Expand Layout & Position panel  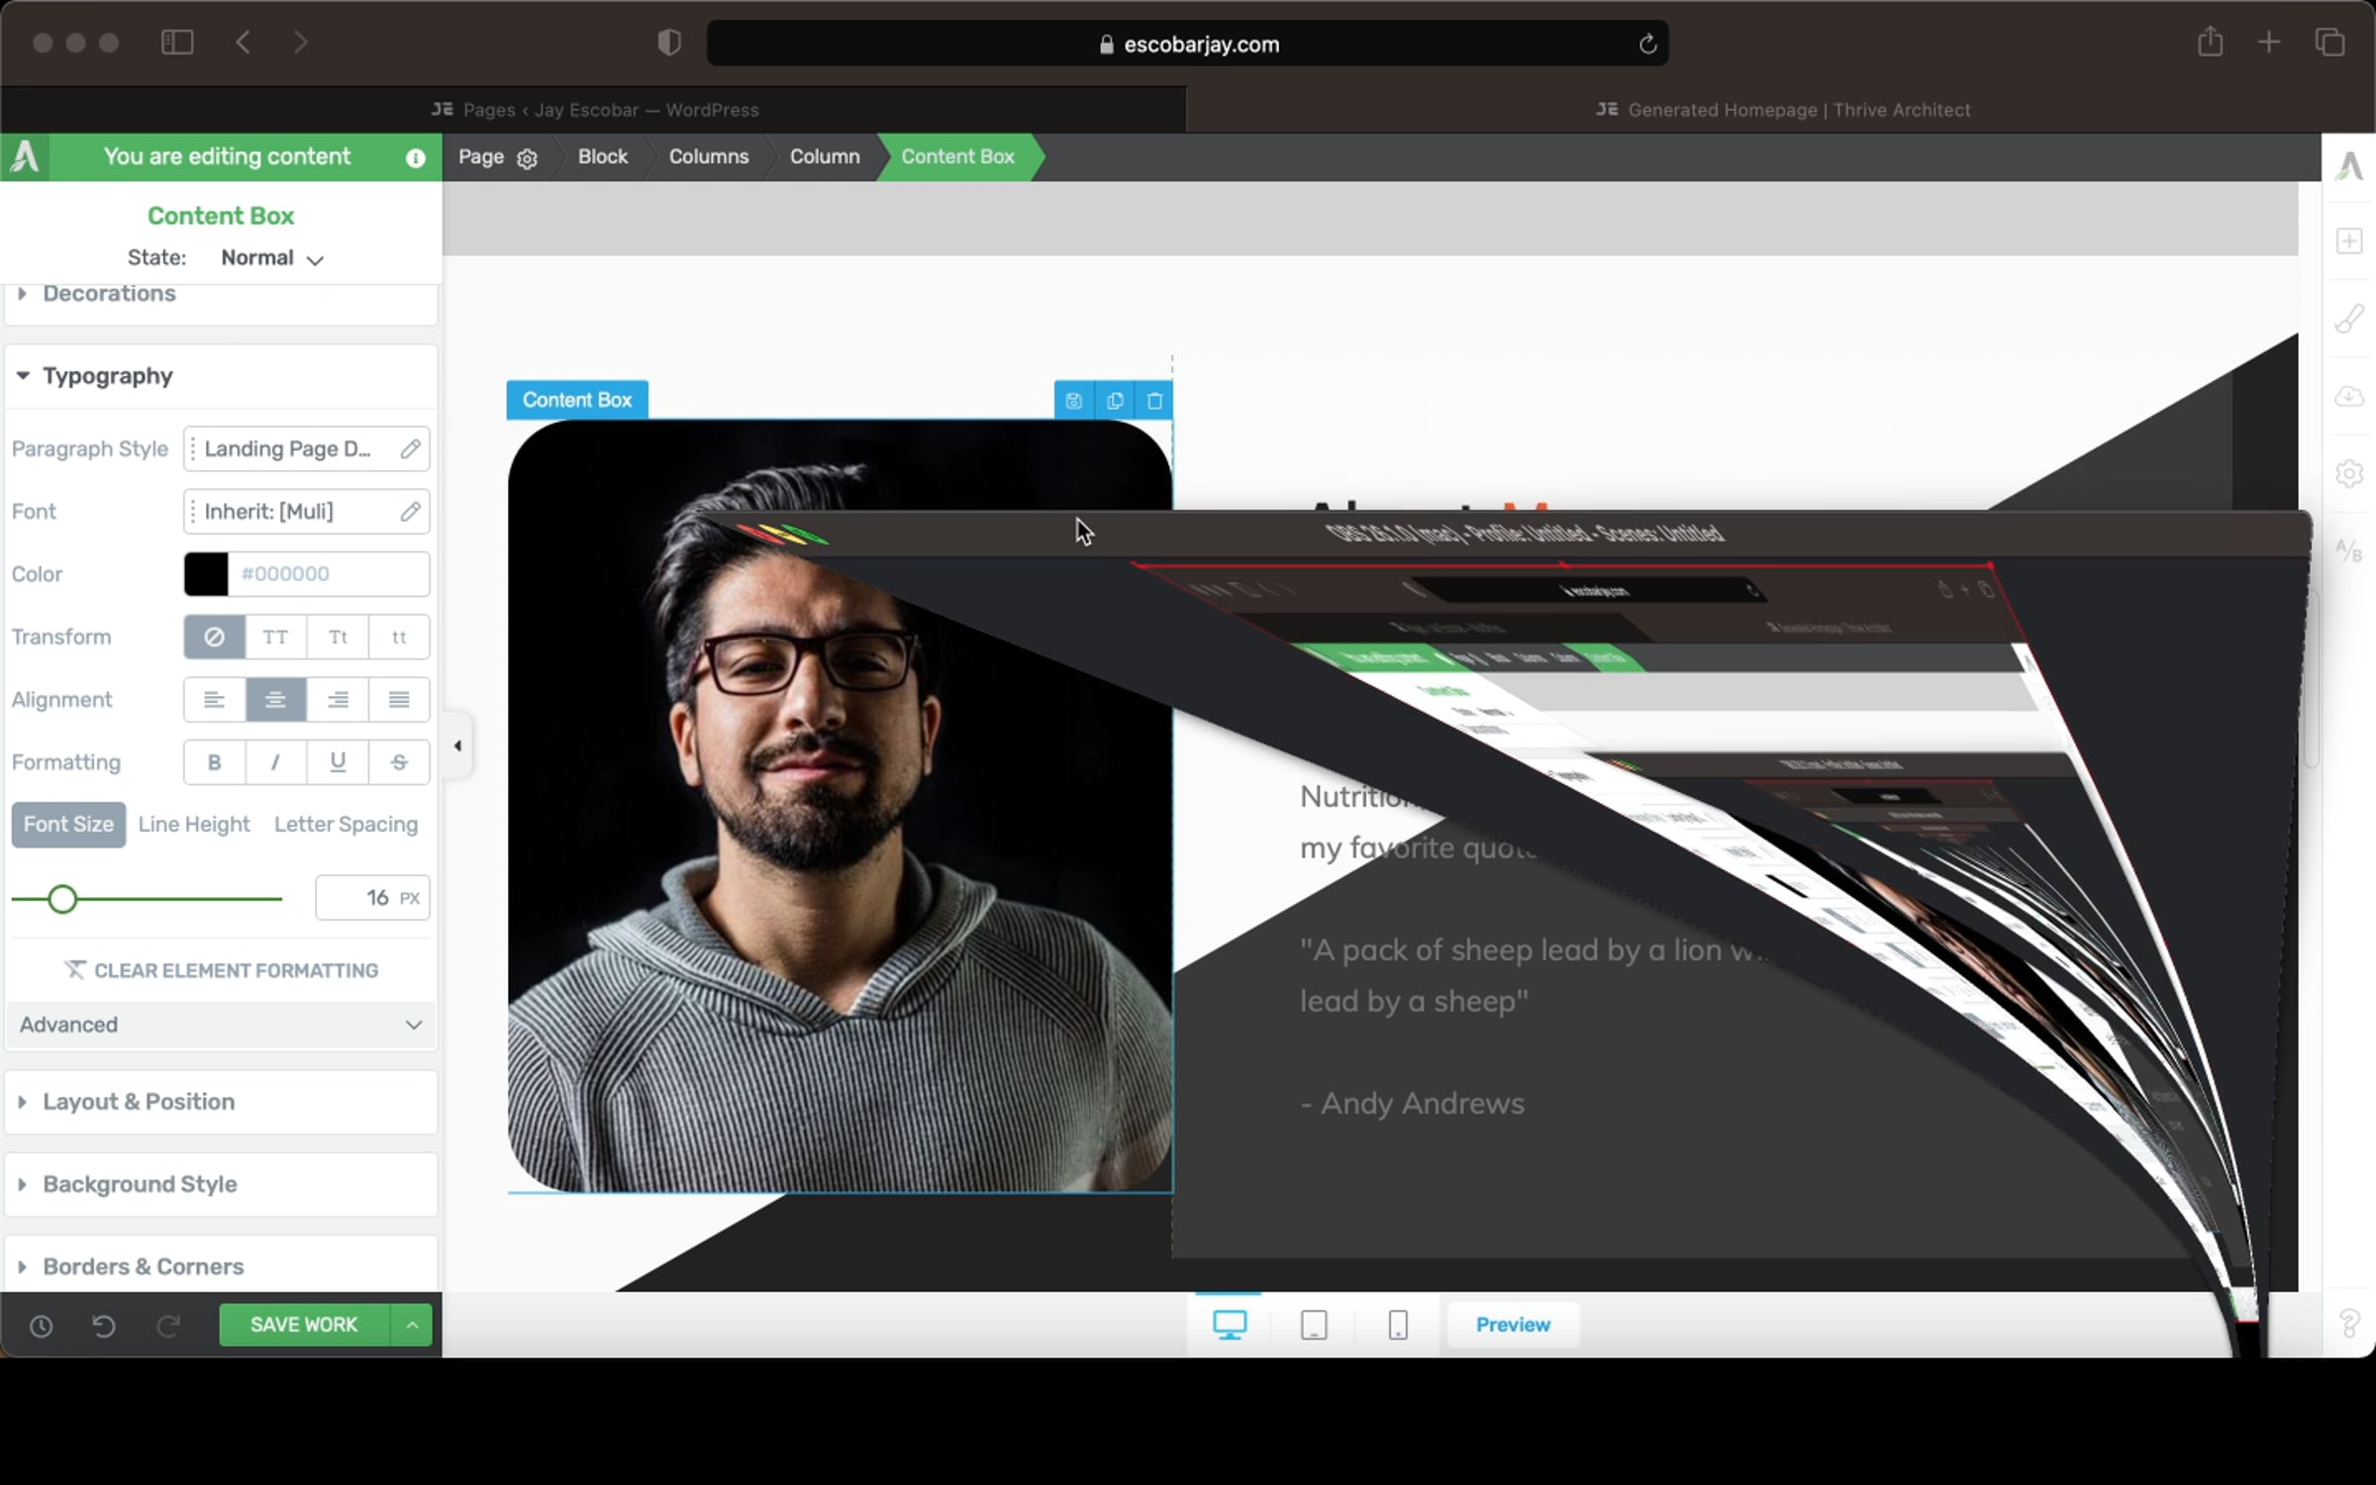tap(139, 1102)
